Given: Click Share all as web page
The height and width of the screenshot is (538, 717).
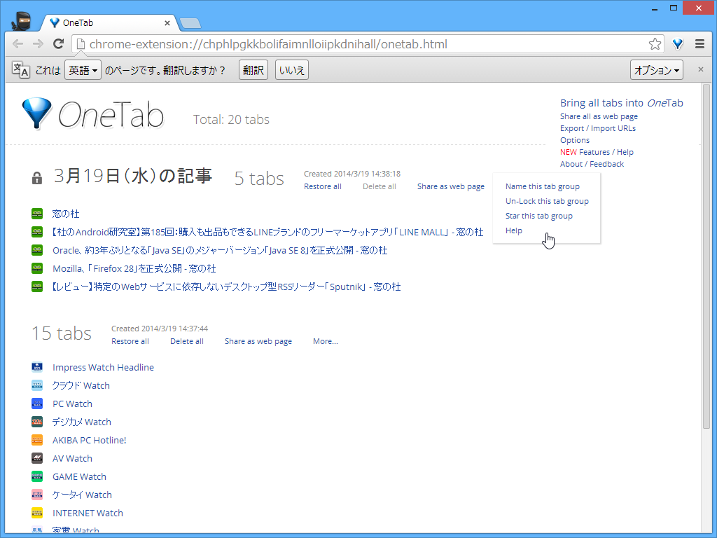Looking at the screenshot, I should [599, 117].
